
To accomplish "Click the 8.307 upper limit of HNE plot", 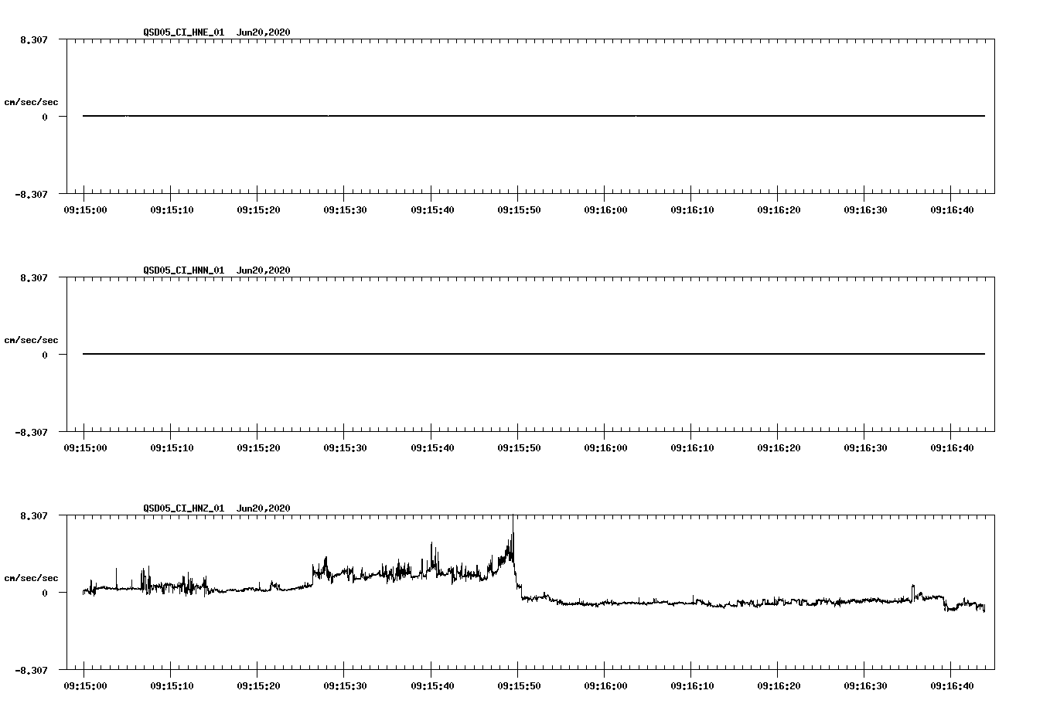I will (x=34, y=39).
